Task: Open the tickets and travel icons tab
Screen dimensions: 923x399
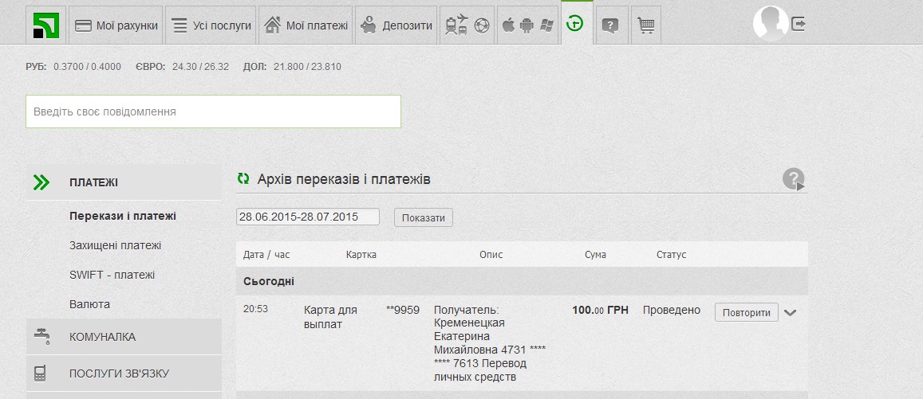Action: coord(467,25)
